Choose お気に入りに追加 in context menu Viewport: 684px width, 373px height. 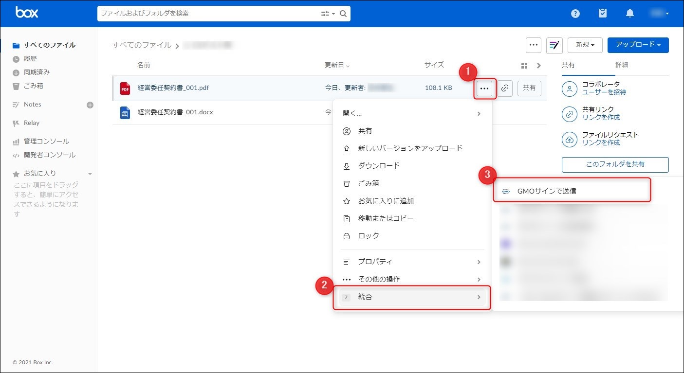[412, 201]
